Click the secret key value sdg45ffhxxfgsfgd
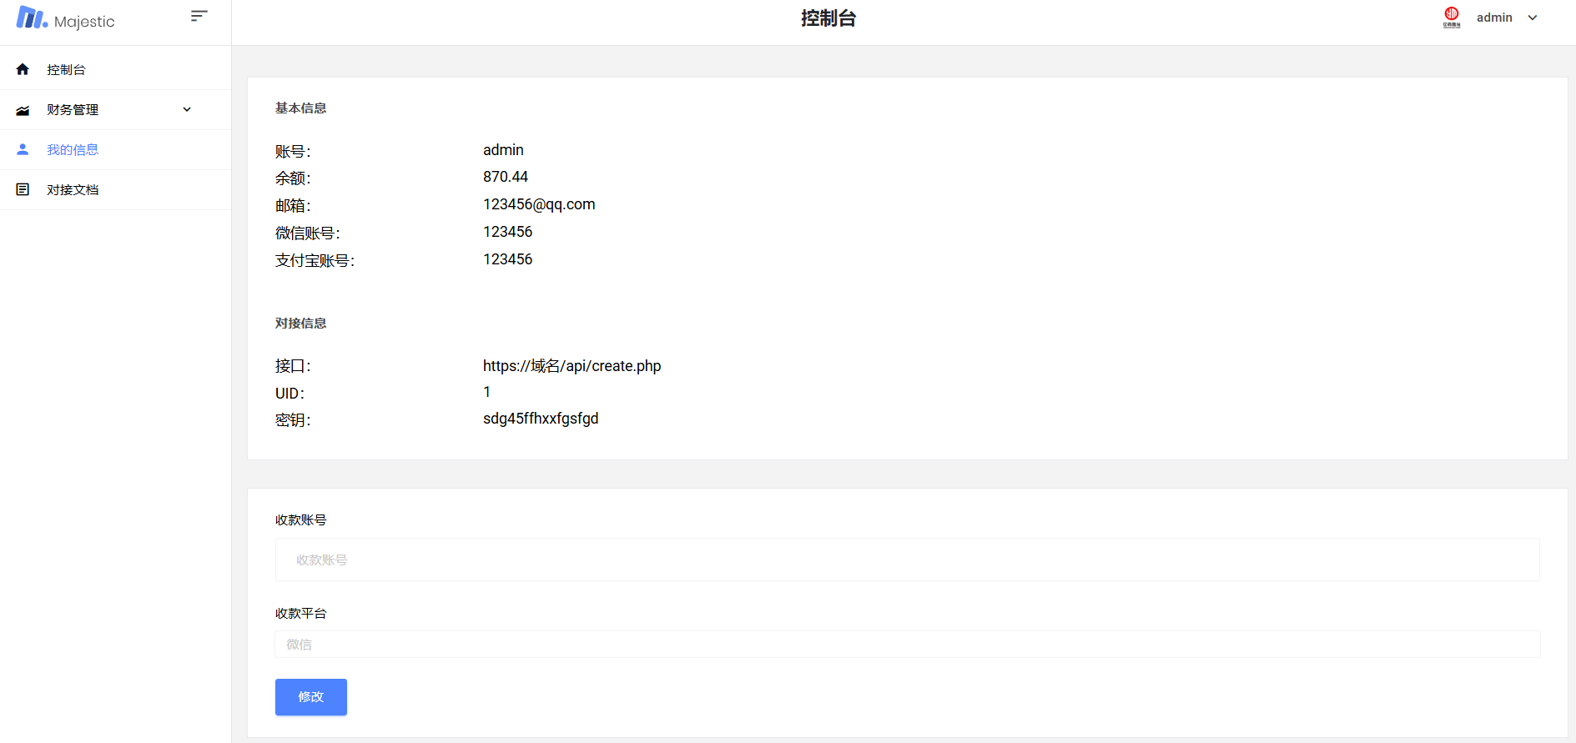This screenshot has width=1576, height=743. (x=541, y=419)
